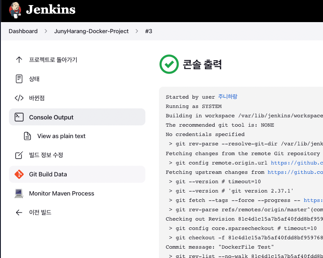The image size is (323, 258).
Task: Open View as plain text
Action: click(x=61, y=136)
